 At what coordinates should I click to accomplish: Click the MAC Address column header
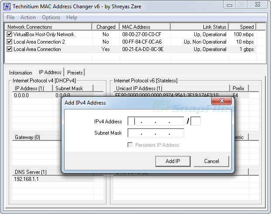tap(145, 27)
